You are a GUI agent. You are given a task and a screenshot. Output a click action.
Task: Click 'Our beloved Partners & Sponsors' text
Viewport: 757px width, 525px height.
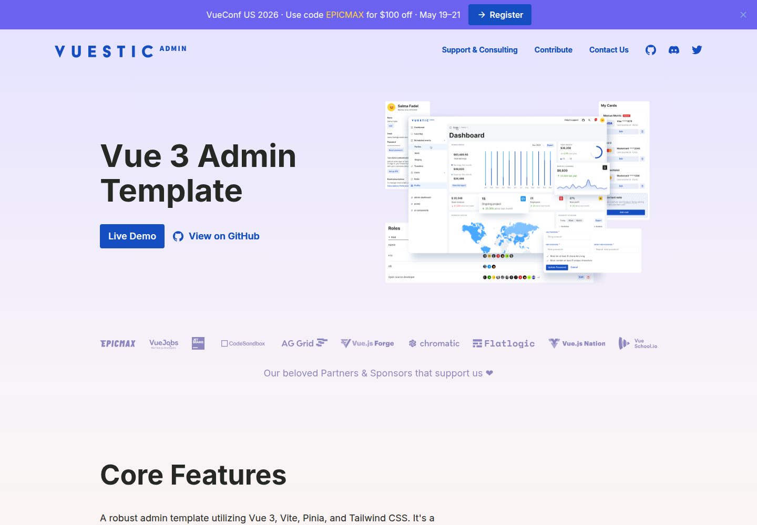click(378, 373)
